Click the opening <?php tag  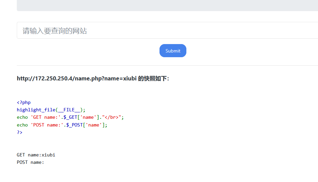[x=24, y=103]
